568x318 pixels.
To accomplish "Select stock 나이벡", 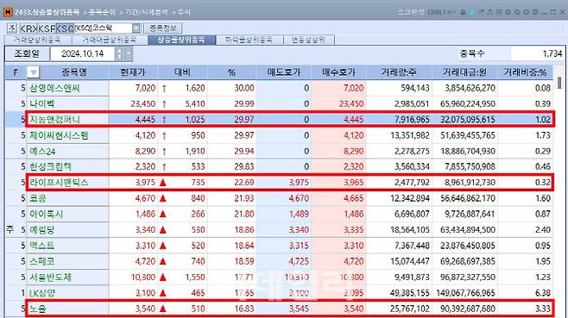I will 42,103.
